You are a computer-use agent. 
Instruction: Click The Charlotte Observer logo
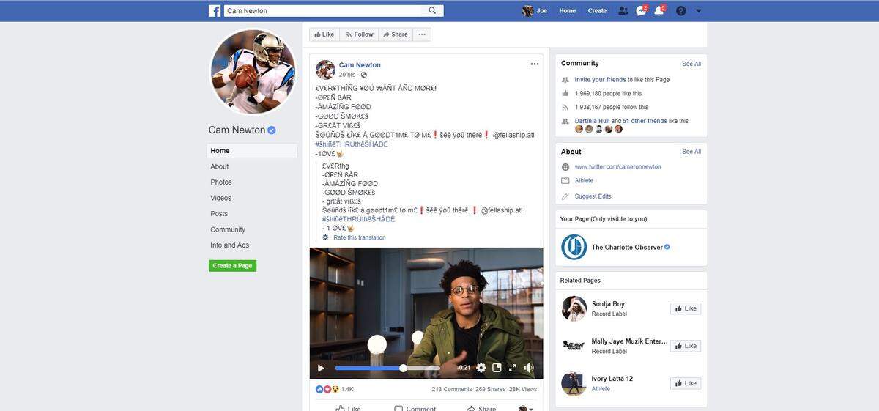[x=574, y=247]
